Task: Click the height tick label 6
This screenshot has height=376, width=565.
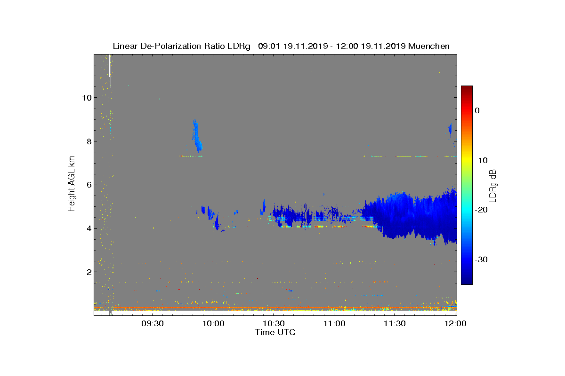Action: (89, 185)
